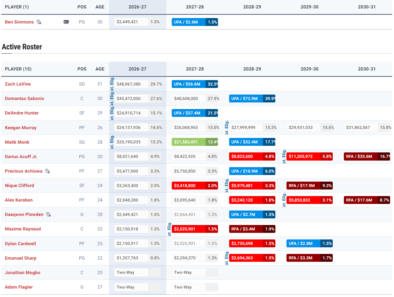The width and height of the screenshot is (394, 297).
Task: Click the UFA / $32.4M cell
Action: (252, 142)
